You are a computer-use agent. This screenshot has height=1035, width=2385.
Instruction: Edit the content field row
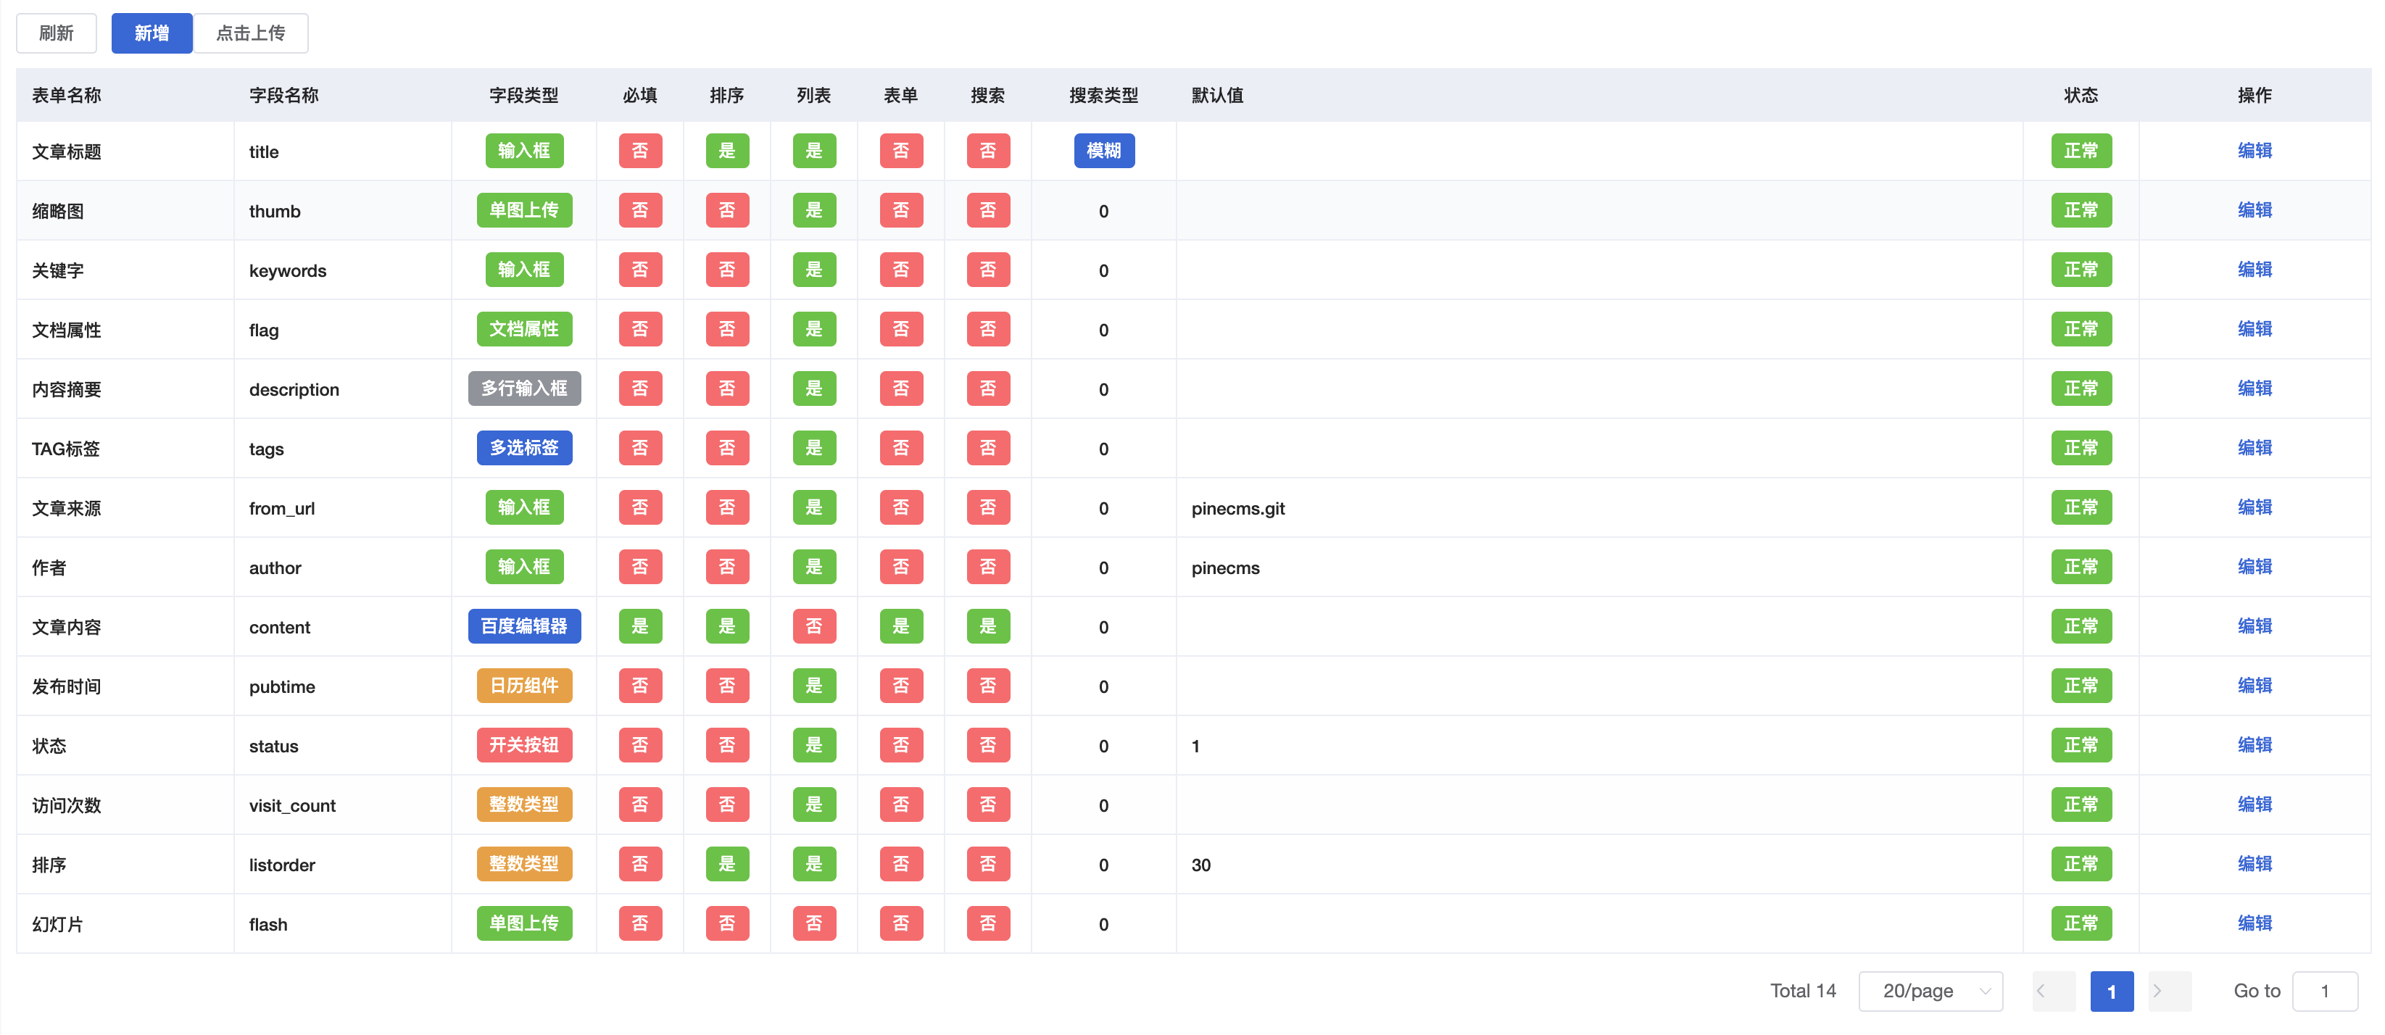coord(2254,627)
